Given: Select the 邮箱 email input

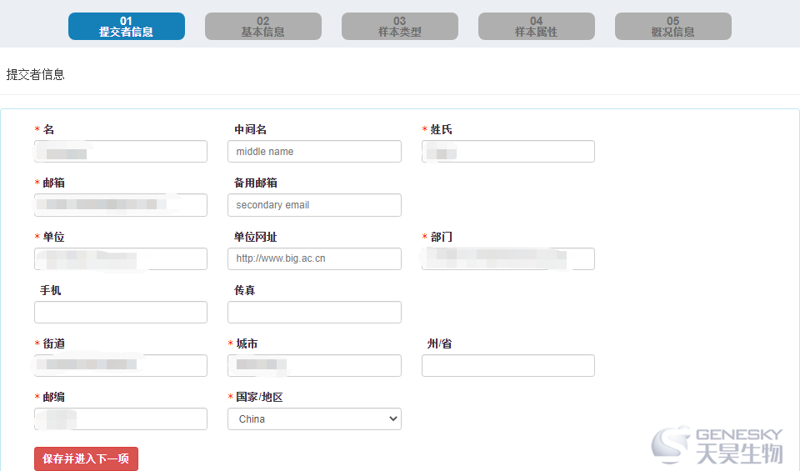Looking at the screenshot, I should click(x=121, y=205).
